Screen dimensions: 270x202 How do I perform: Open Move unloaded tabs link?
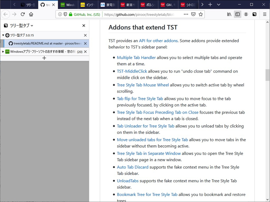[152, 140]
